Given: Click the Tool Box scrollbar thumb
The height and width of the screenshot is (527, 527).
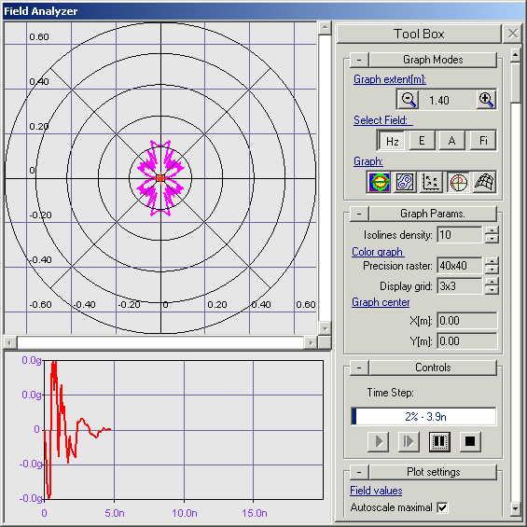Looking at the screenshot, I should tap(515, 83).
